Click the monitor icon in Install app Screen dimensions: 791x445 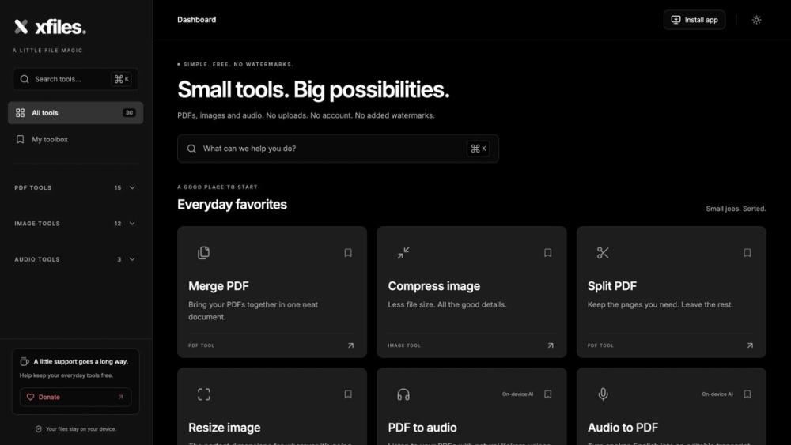click(676, 20)
